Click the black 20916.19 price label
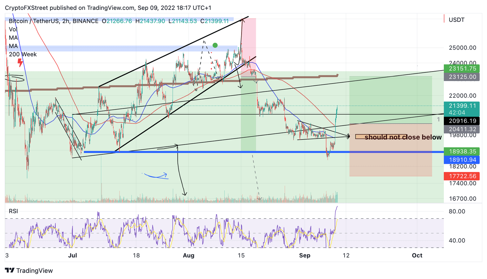The image size is (487, 279). pos(462,121)
